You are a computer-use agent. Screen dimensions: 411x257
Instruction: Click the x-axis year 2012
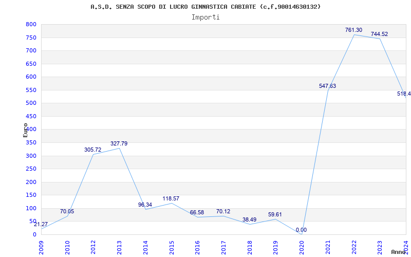93,248
